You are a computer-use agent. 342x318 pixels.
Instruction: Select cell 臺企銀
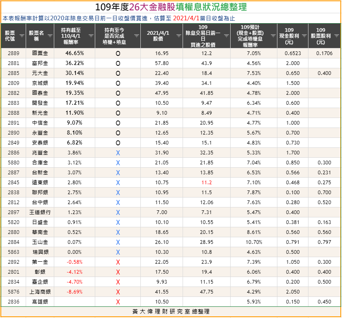point(40,282)
